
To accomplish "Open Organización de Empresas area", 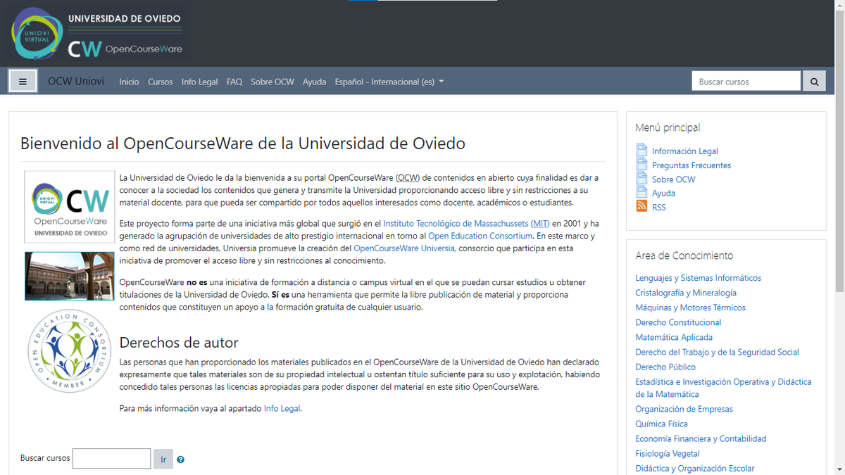I will (x=684, y=409).
